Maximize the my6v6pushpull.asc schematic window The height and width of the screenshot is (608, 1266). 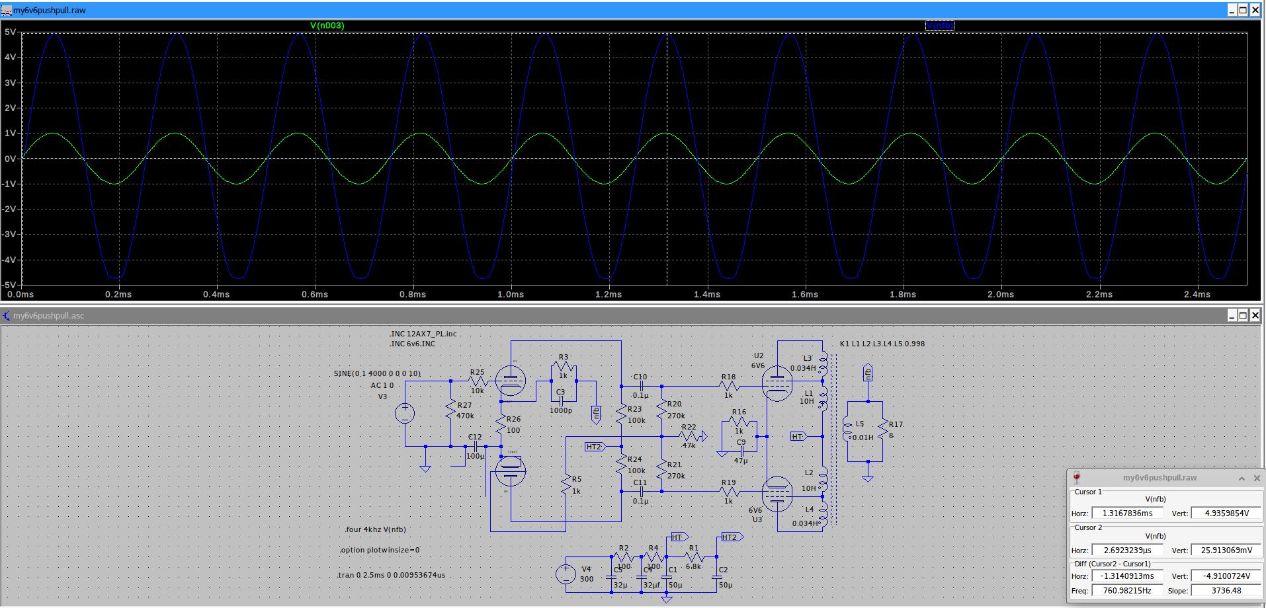click(1243, 315)
